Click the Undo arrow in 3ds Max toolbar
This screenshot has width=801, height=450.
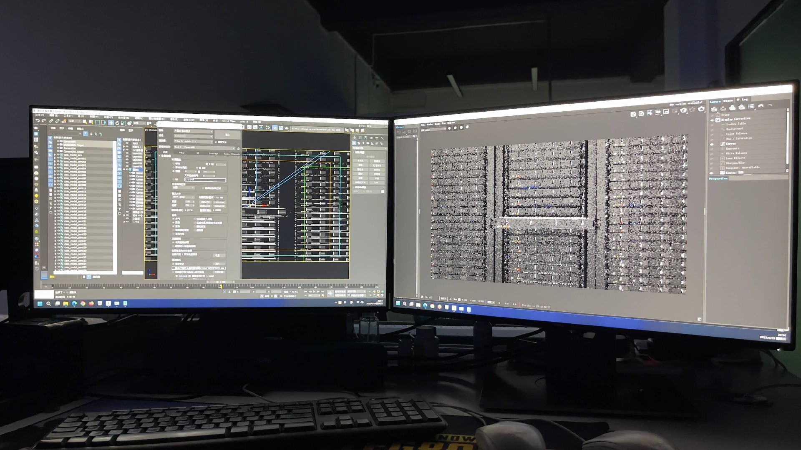click(38, 121)
